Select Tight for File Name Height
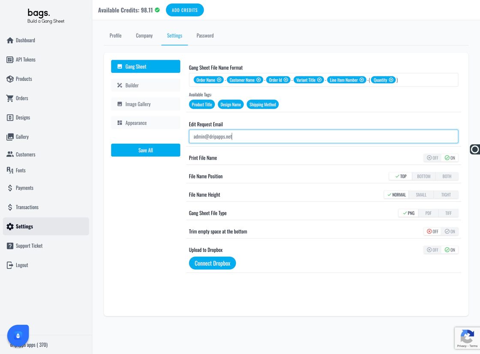480x354 pixels. [446, 195]
